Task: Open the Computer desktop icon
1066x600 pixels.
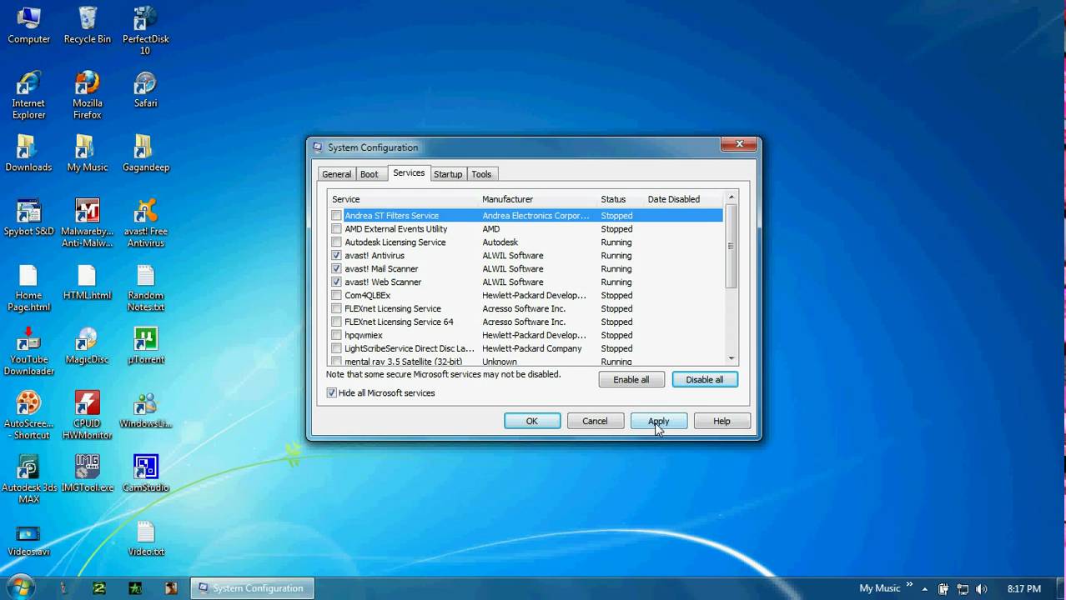Action: (x=28, y=25)
